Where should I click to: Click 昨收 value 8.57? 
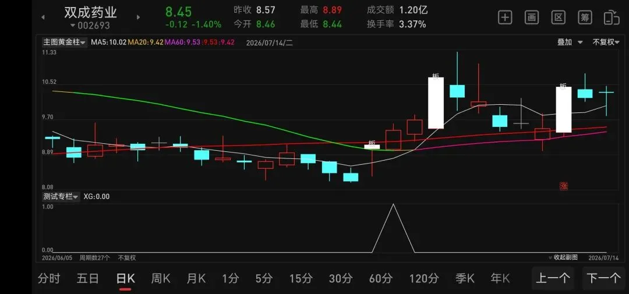pyautogui.click(x=266, y=10)
